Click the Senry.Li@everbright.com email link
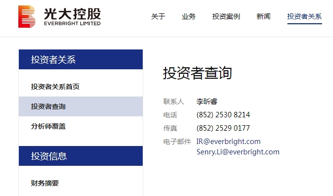Image resolution: width=333 pixels, height=196 pixels. [238, 152]
